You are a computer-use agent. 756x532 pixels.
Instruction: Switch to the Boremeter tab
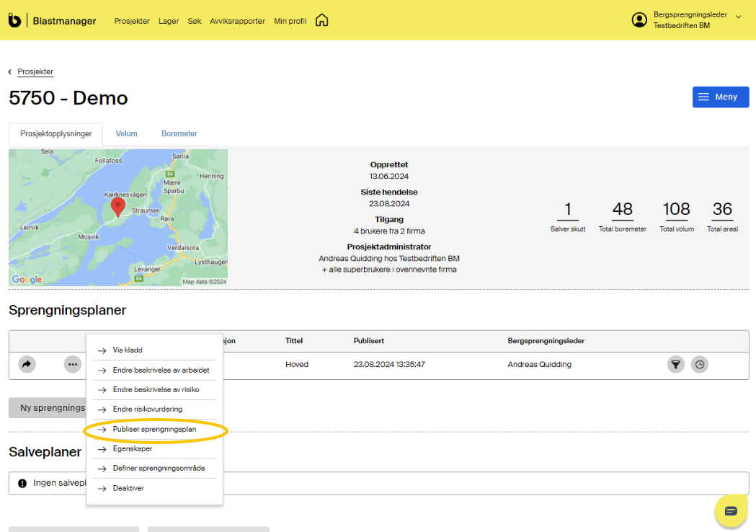coord(179,133)
